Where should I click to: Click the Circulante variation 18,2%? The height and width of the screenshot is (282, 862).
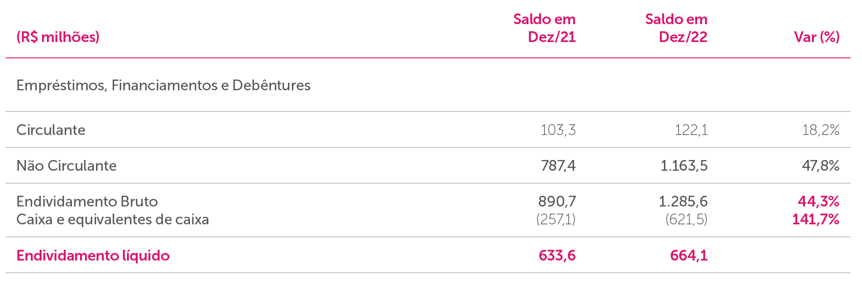[x=820, y=130]
